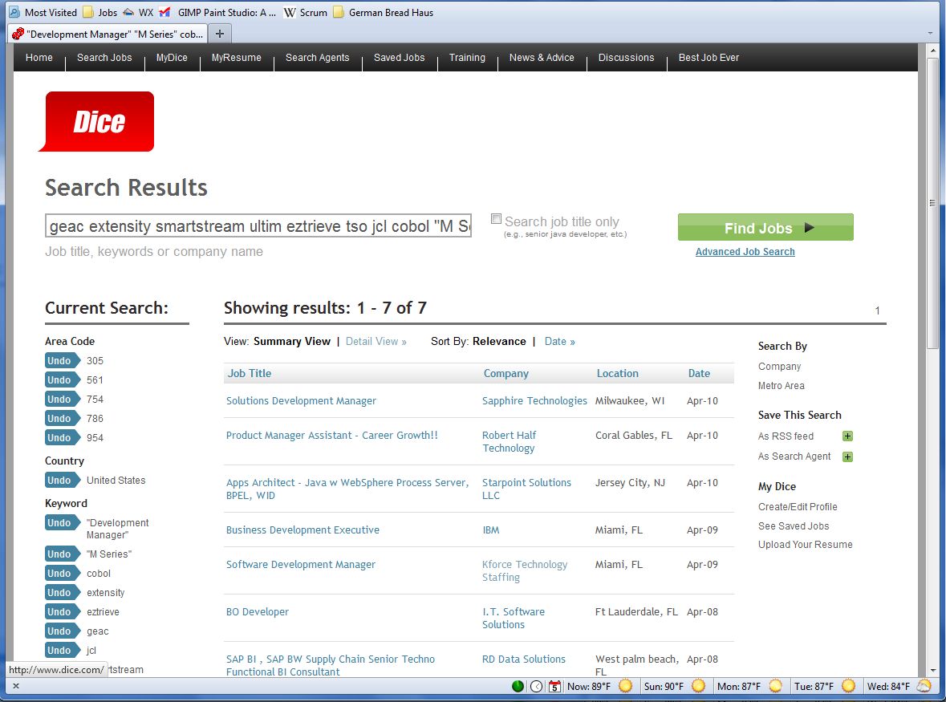Switch to Detail View

point(376,341)
